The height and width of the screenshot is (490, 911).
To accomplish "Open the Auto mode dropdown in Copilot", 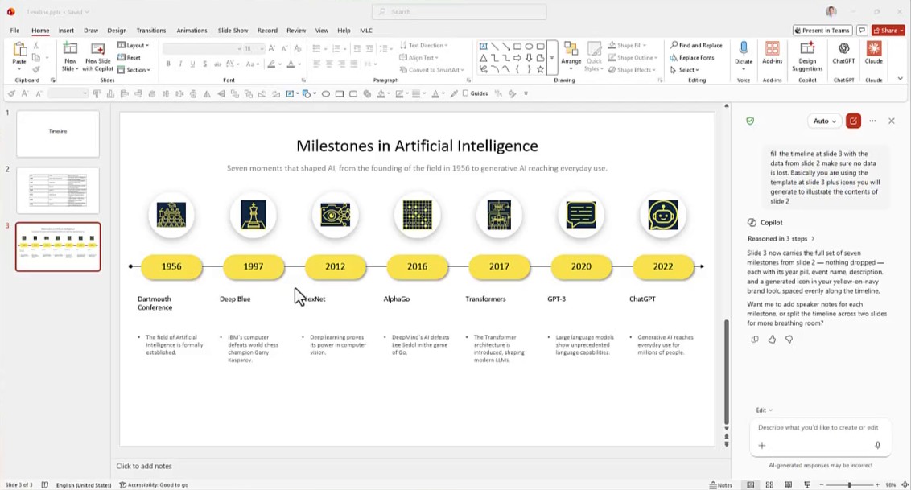I will (824, 121).
